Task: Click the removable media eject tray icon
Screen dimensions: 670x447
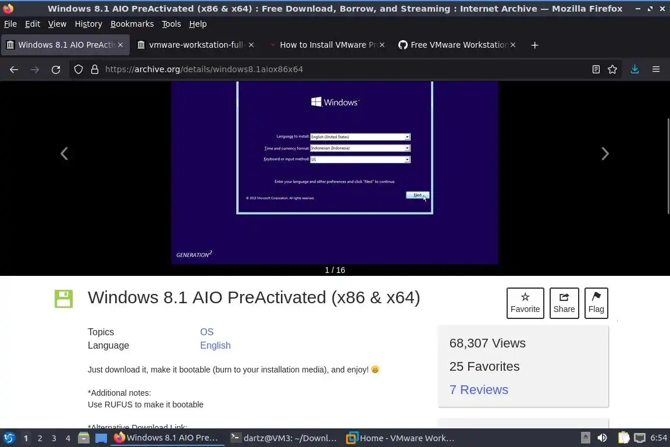Action: 586,438
